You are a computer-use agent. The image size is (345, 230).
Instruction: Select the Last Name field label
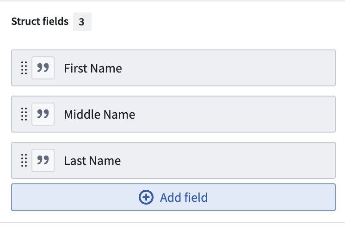click(x=92, y=161)
